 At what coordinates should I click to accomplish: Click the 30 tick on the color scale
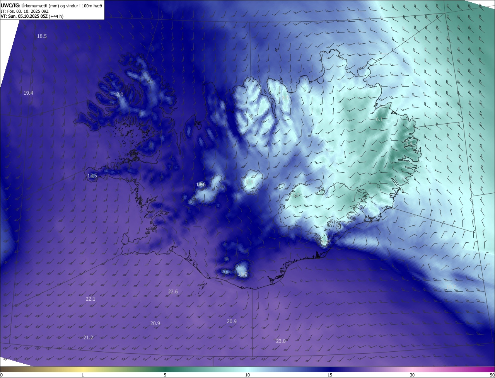point(412,375)
